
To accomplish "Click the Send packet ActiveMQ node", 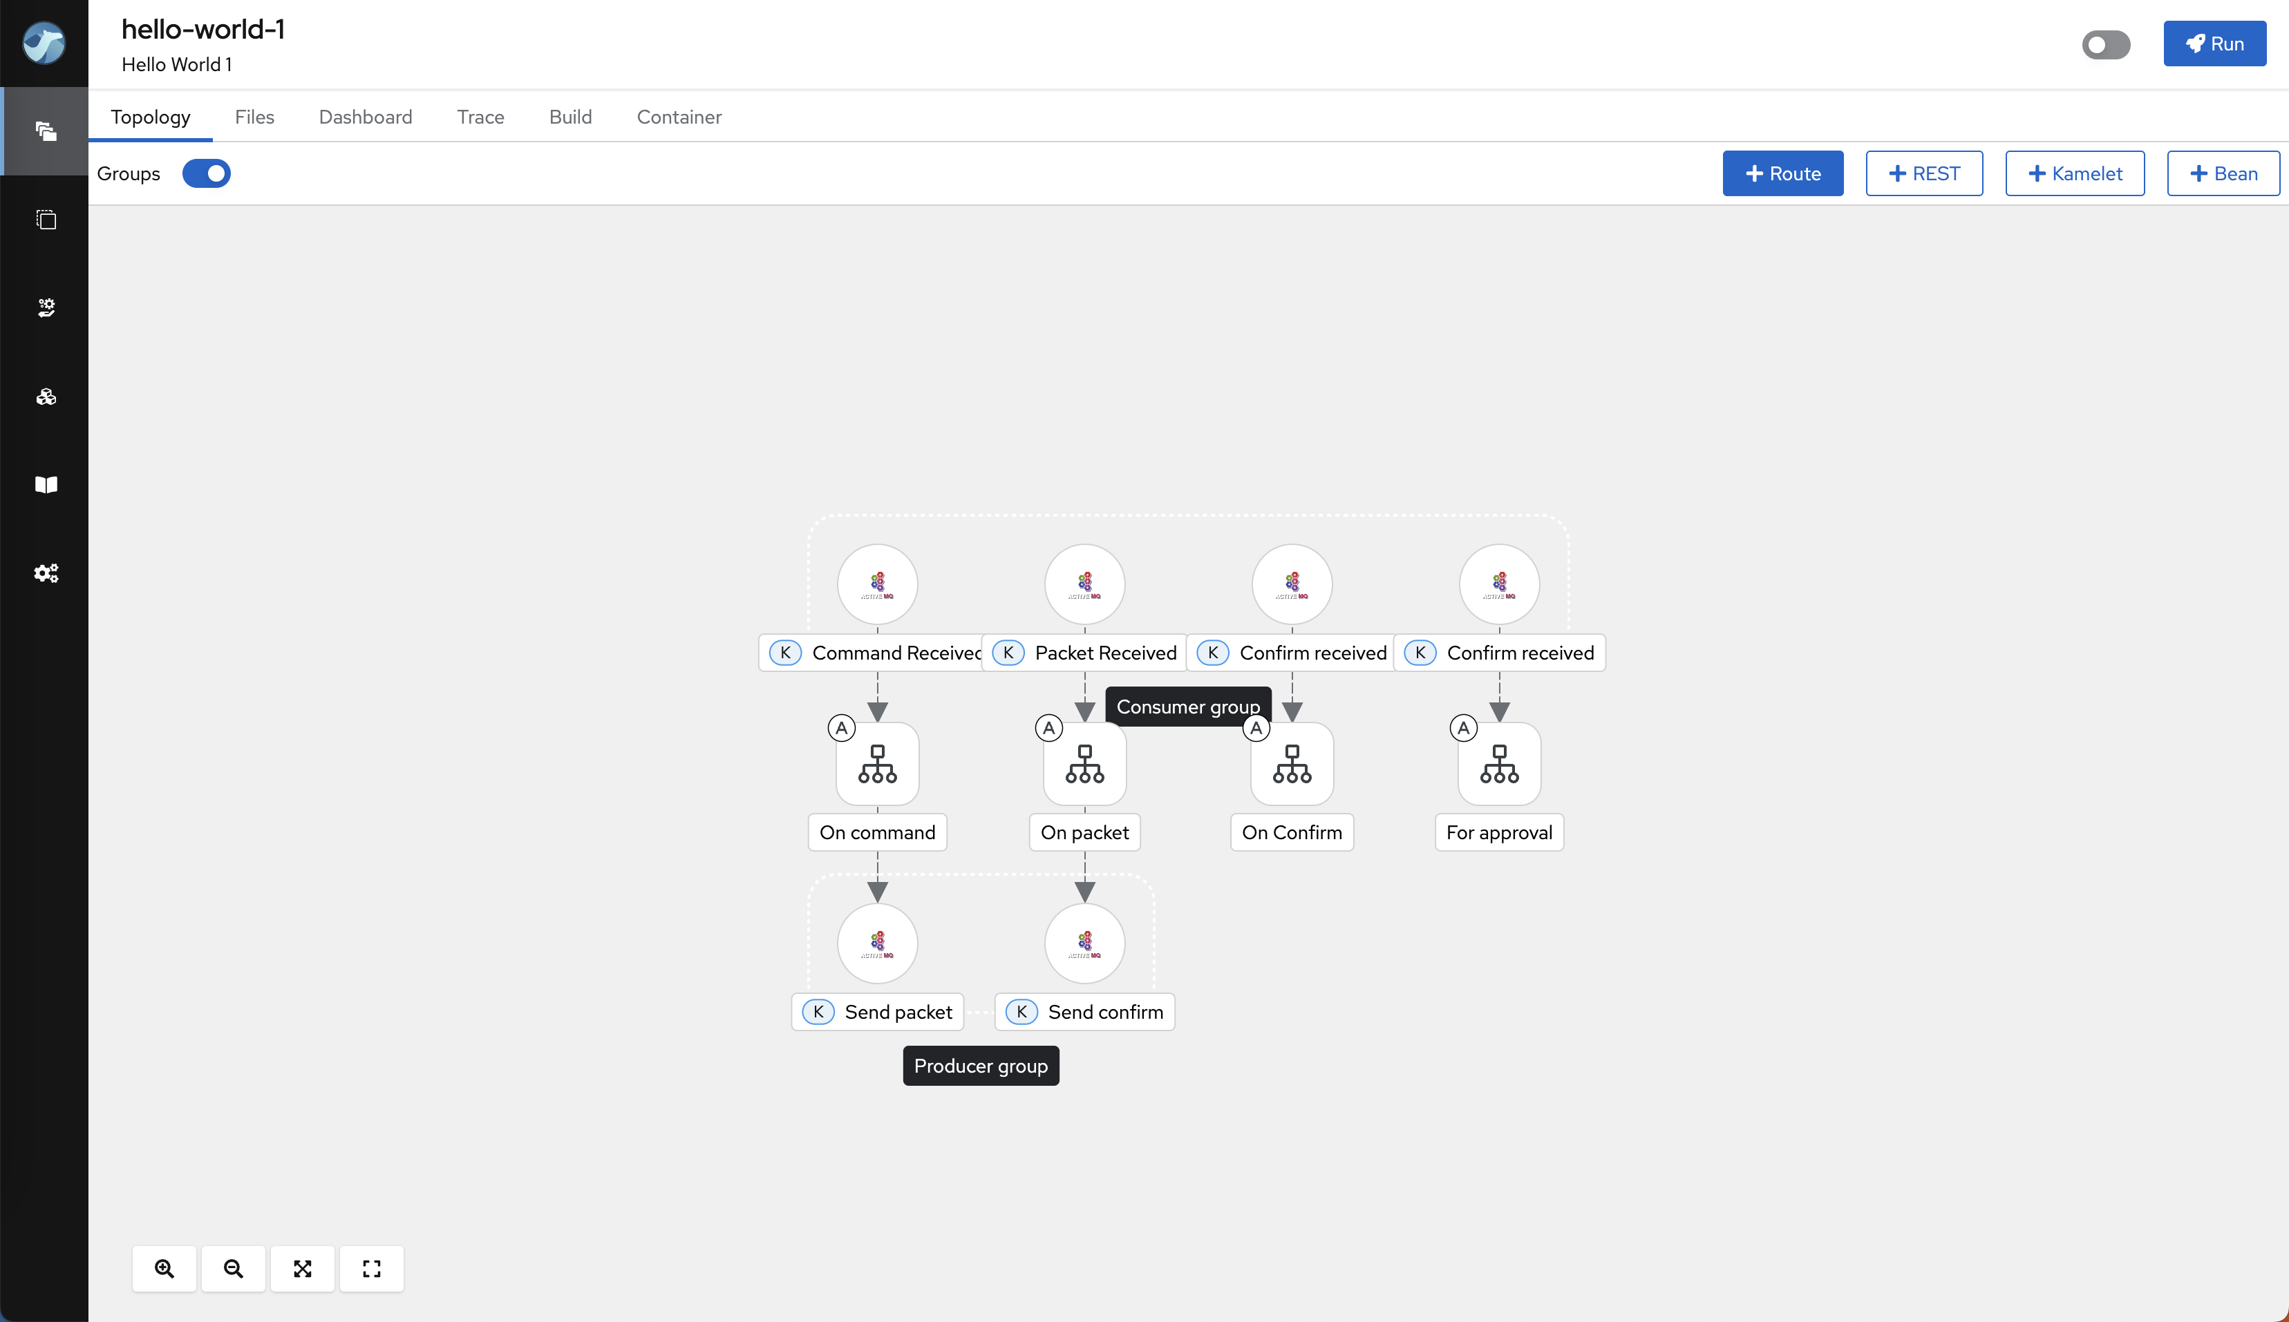I will pos(878,943).
